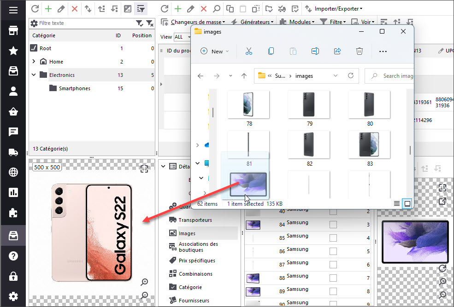Add a new category with the green plus
The height and width of the screenshot is (307, 454).
(x=48, y=9)
